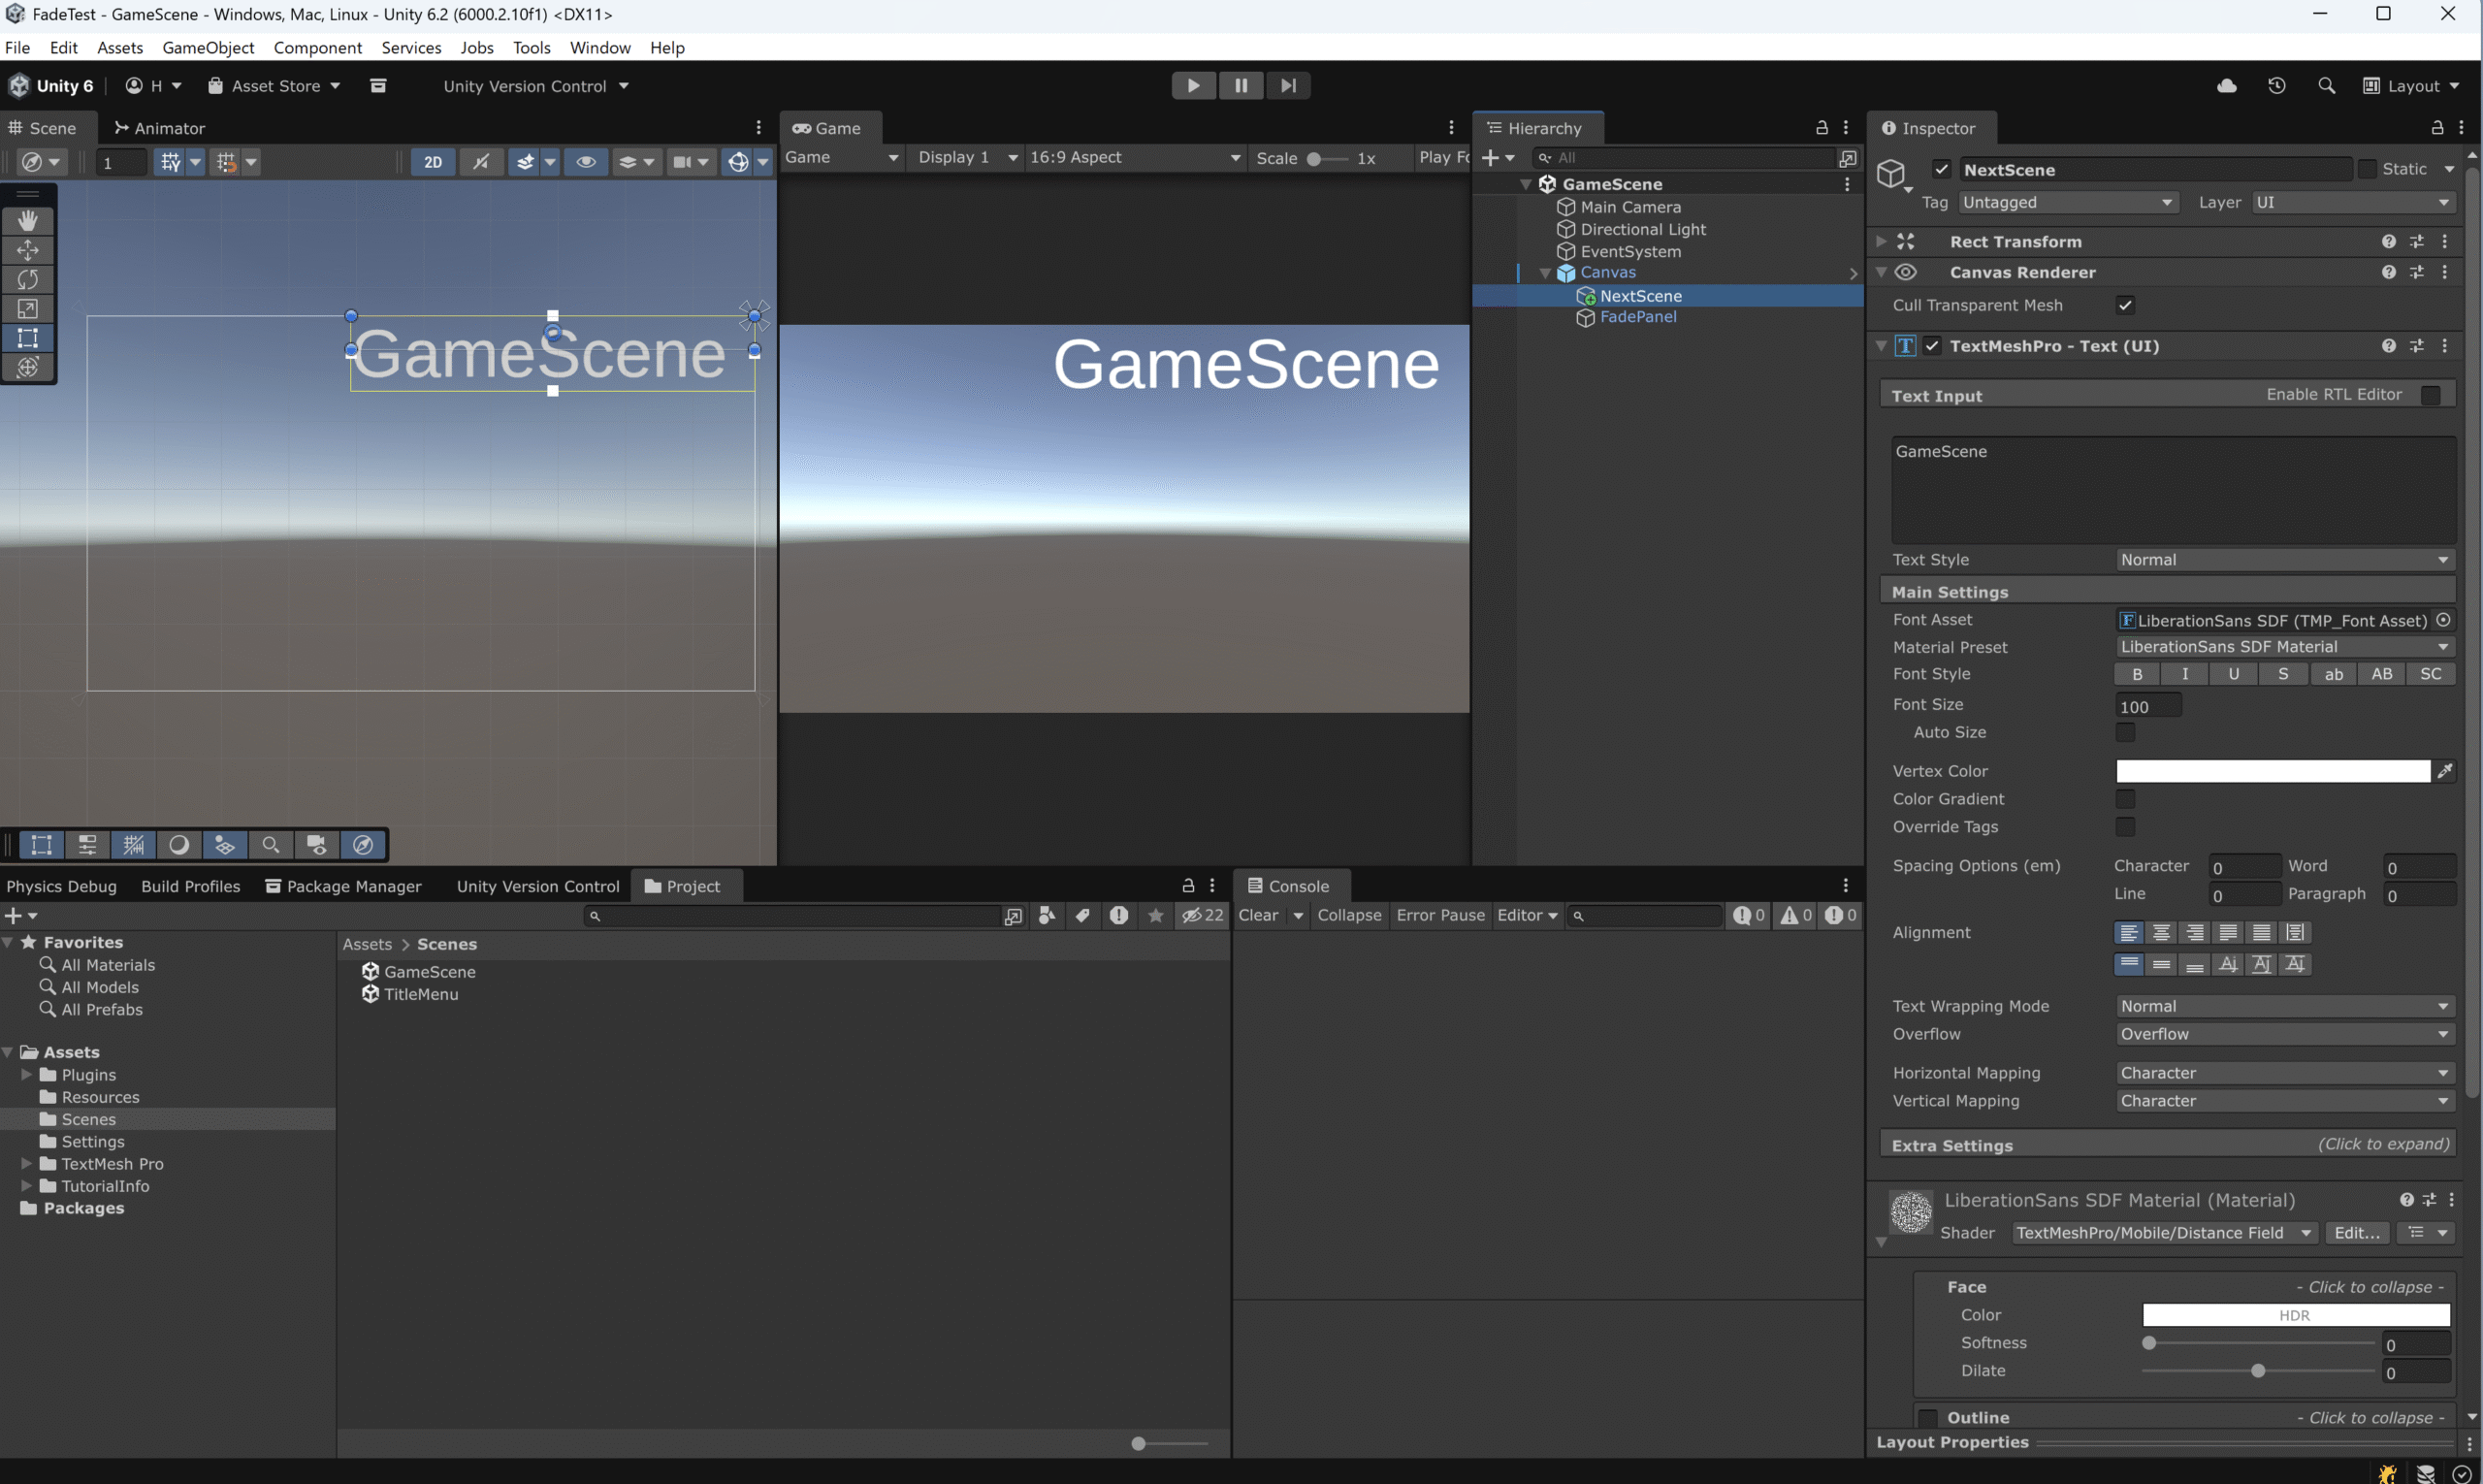
Task: Switch to the Animator tab
Action: pos(160,128)
